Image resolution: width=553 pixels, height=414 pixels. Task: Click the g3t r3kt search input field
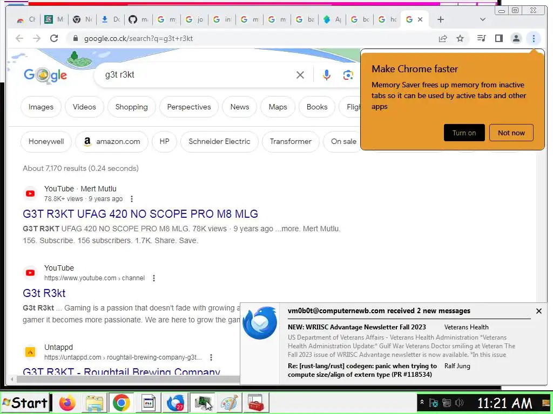coord(198,74)
